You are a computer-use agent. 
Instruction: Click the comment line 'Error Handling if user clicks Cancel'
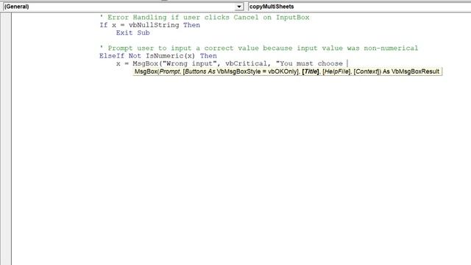[205, 18]
